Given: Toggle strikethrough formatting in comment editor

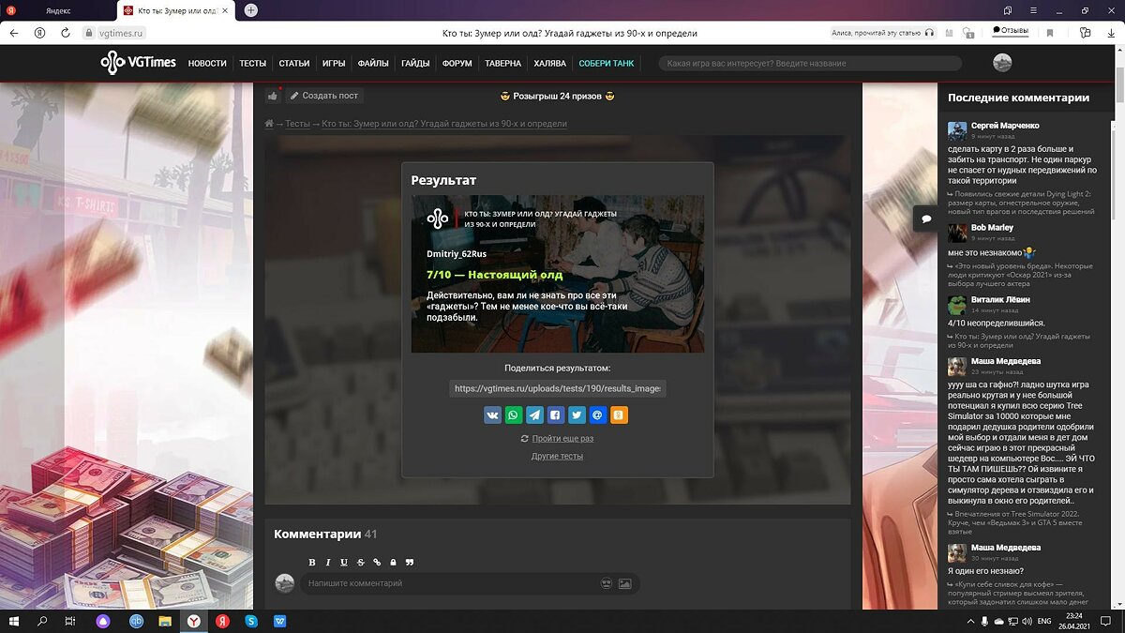Looking at the screenshot, I should point(361,563).
